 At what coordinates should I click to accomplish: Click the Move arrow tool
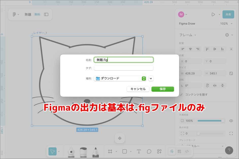click(x=53, y=151)
